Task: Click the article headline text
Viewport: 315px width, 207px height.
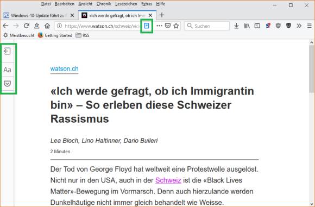Action: 152,105
